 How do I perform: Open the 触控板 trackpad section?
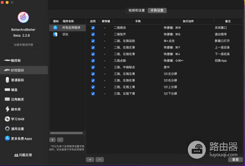(13, 61)
